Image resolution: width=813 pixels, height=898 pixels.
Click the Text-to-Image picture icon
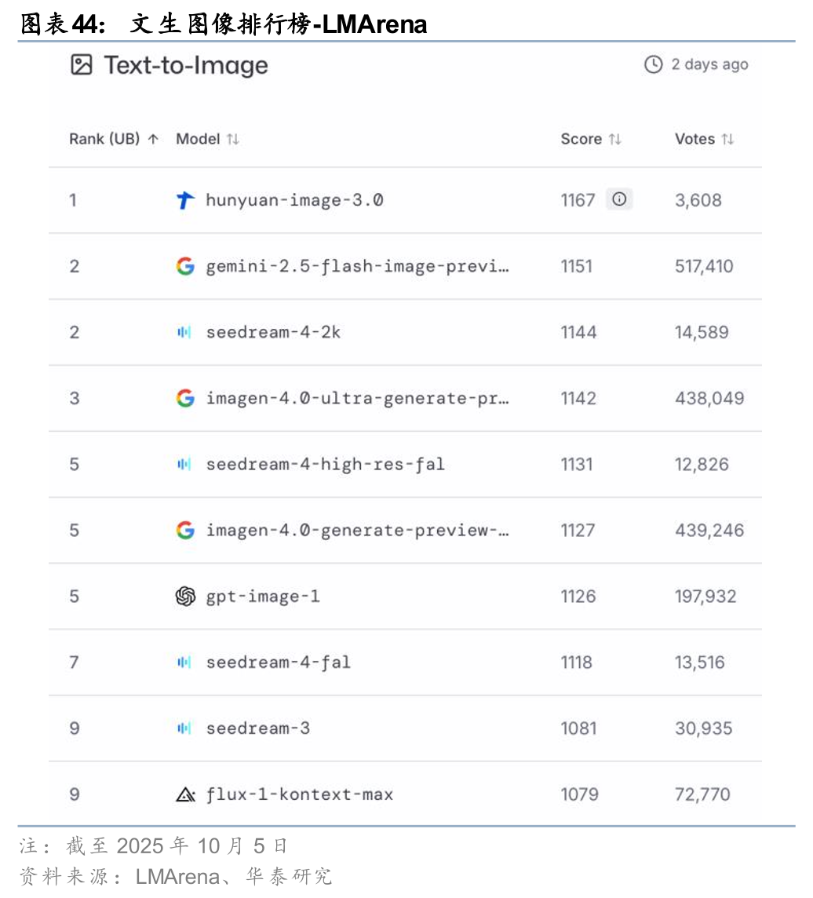click(82, 64)
